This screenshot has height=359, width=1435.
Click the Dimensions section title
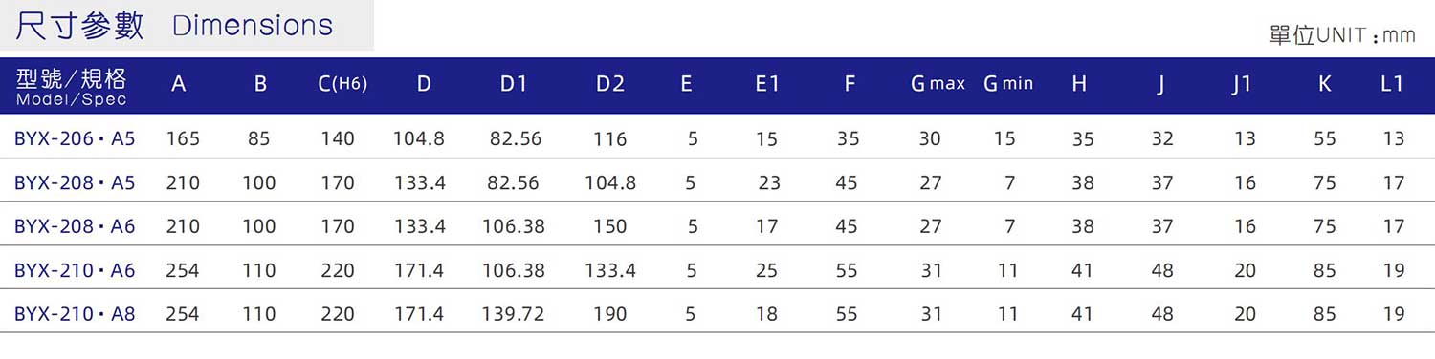click(x=175, y=26)
